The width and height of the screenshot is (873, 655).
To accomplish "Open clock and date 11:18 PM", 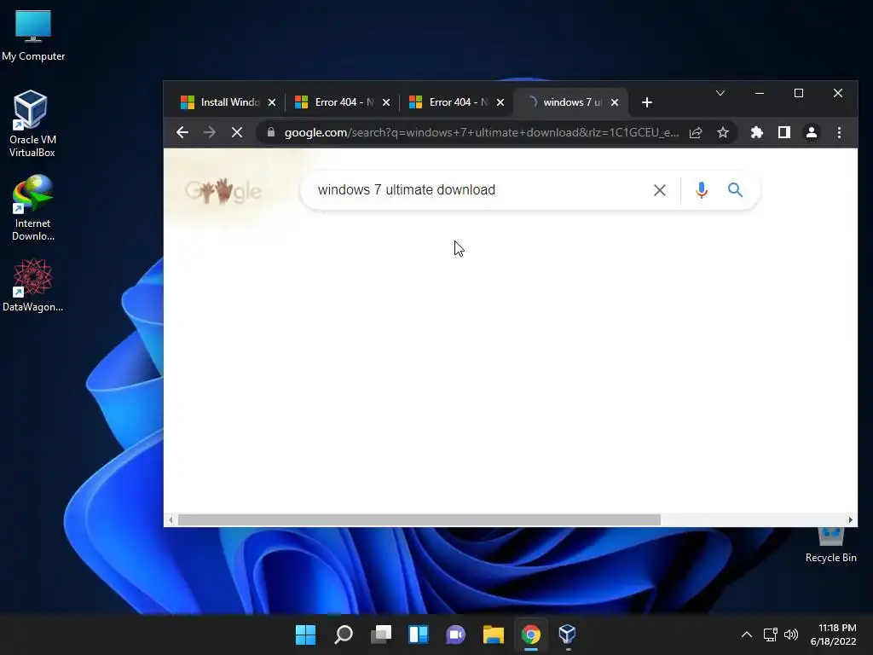I will click(834, 635).
